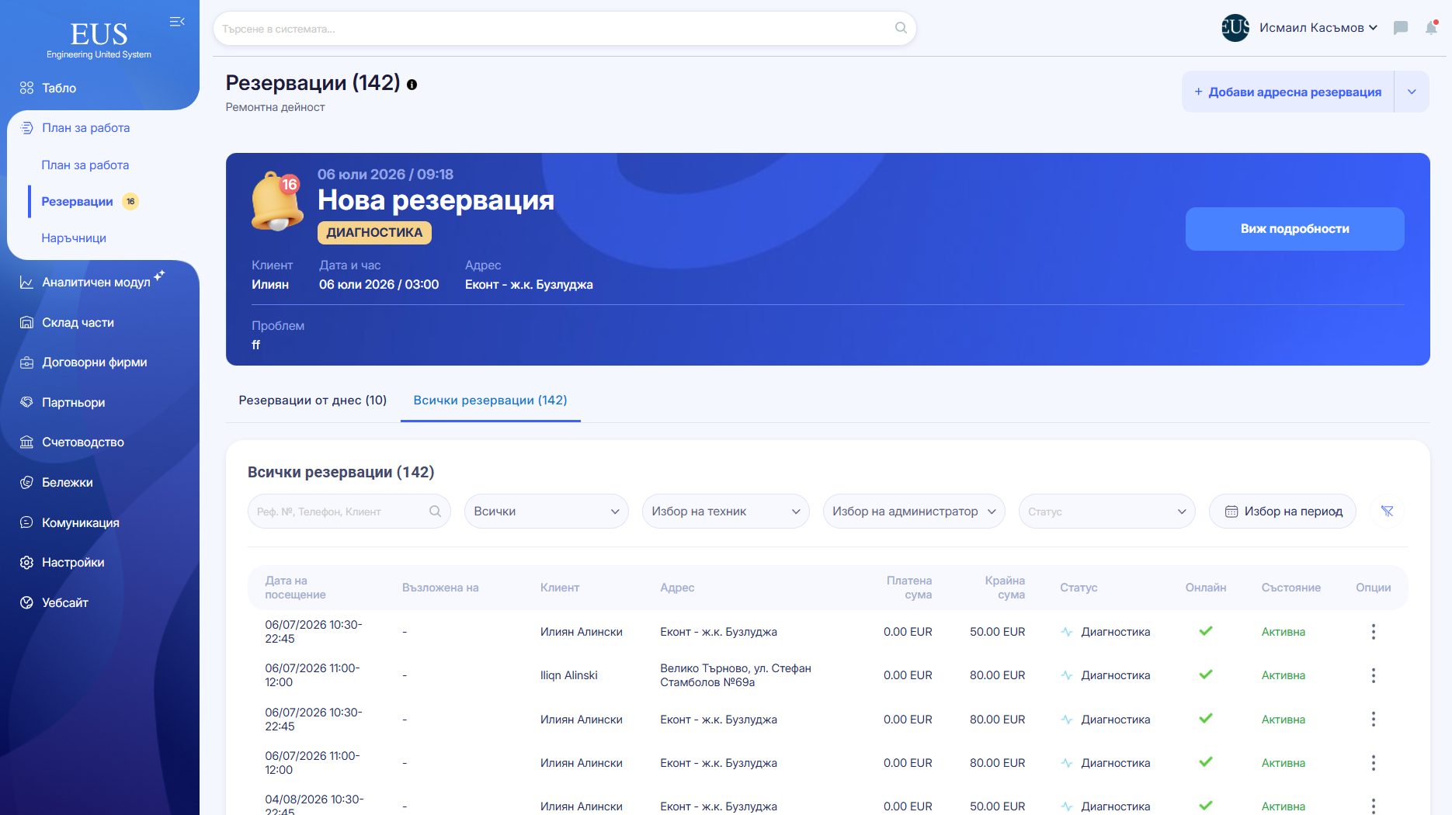
Task: Click the info icon next to Резервации (142)
Action: [412, 85]
